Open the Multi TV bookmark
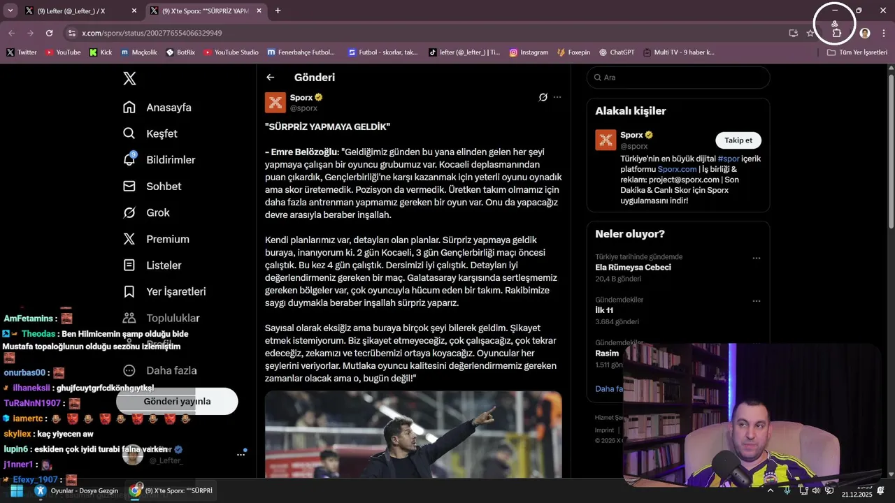The height and width of the screenshot is (503, 895). click(678, 52)
